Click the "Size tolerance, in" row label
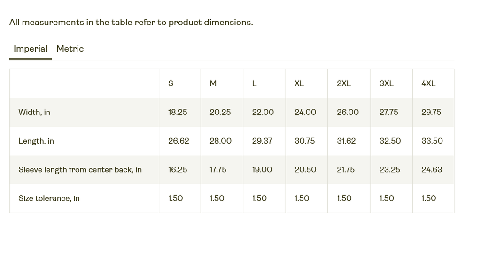This screenshot has height=265, width=481. click(49, 198)
